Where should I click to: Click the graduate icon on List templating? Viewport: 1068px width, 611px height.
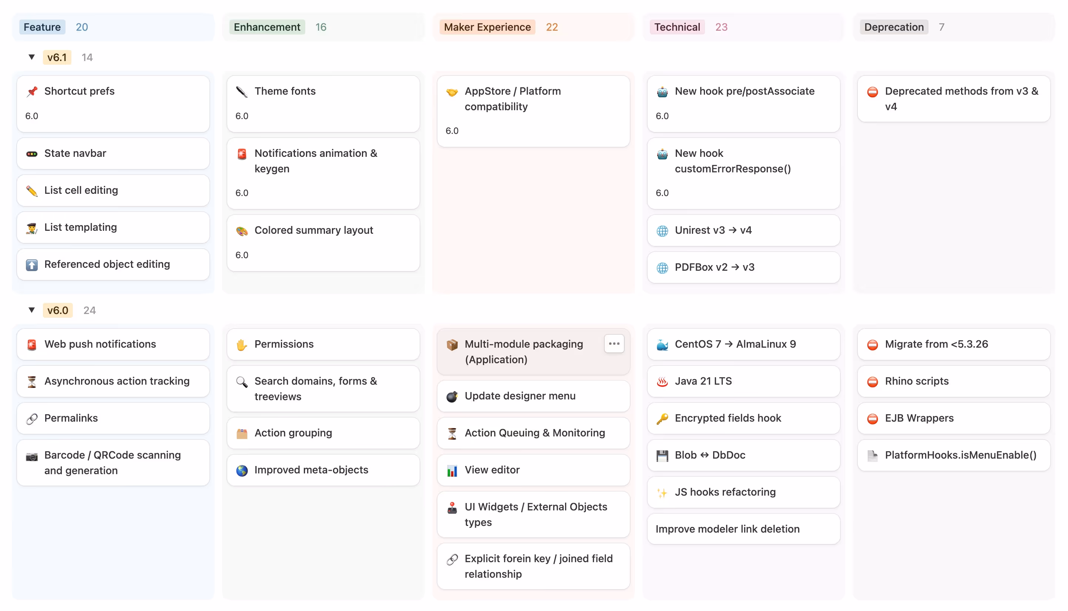point(32,228)
